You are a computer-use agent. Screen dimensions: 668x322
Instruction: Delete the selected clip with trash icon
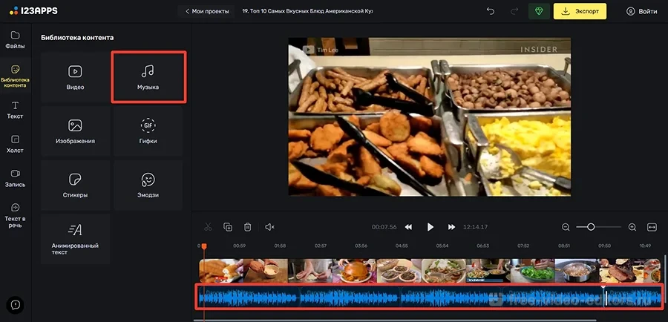coord(247,227)
